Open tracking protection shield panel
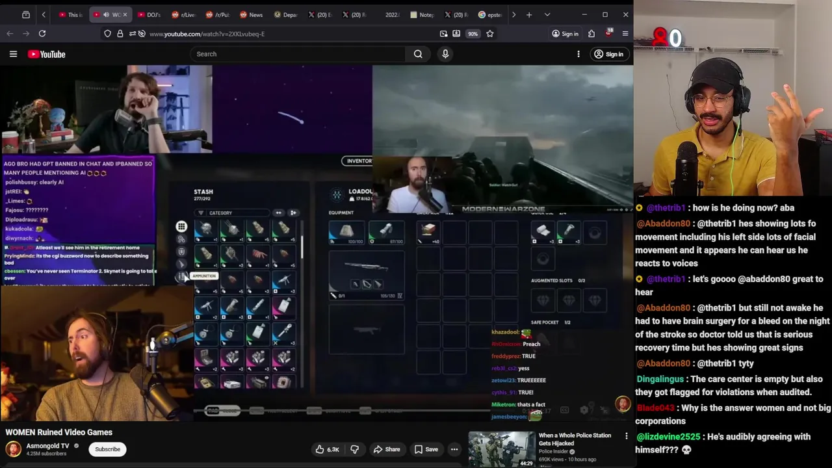832x468 pixels. click(107, 34)
